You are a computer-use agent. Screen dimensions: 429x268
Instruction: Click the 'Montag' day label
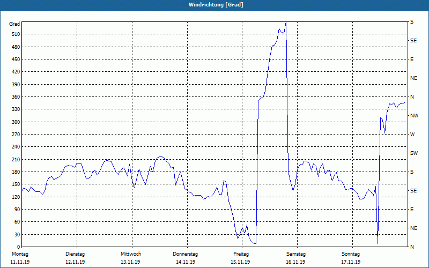(20, 254)
